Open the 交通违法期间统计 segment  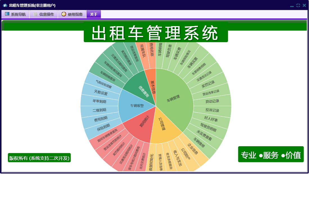pyautogui.click(x=126, y=154)
